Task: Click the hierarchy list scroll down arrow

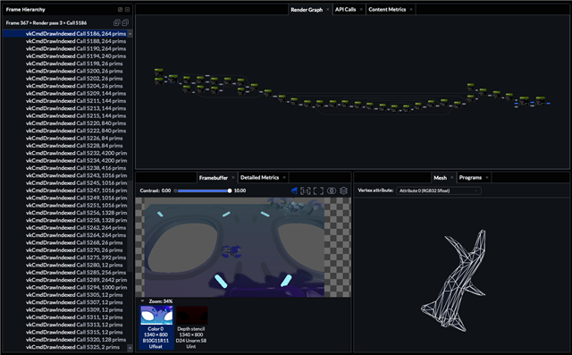Action: pos(130,348)
